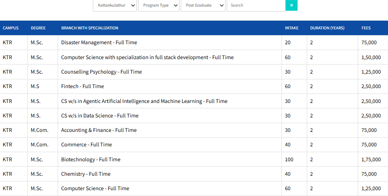
Task: Click the teal clear search X button
Action: pyautogui.click(x=291, y=5)
